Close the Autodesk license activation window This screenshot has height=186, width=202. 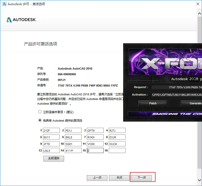[198, 4]
